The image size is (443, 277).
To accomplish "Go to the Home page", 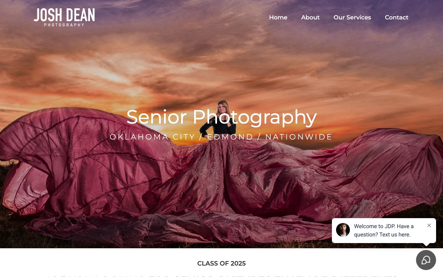I will click(278, 17).
